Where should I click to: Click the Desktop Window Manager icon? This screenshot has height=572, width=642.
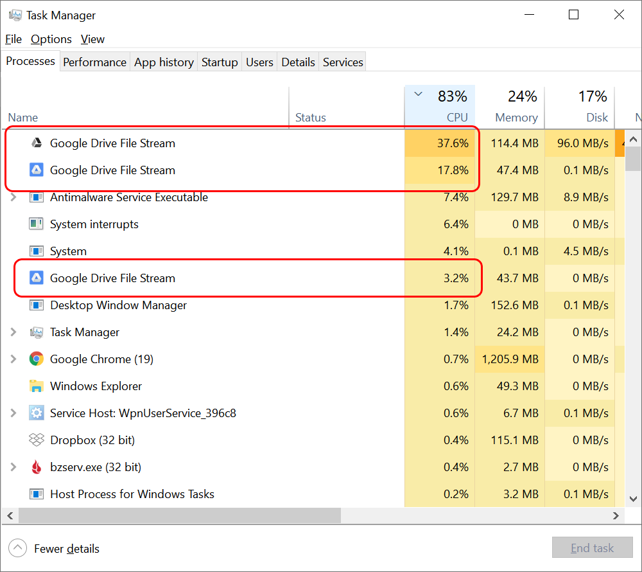click(37, 305)
